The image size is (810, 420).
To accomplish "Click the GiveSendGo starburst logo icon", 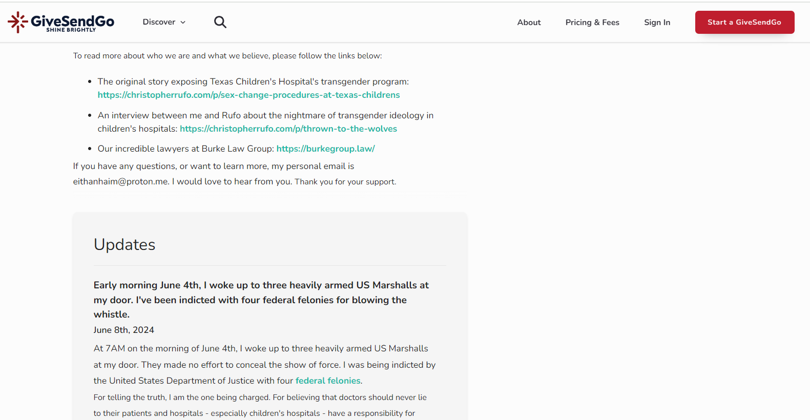I will [18, 22].
